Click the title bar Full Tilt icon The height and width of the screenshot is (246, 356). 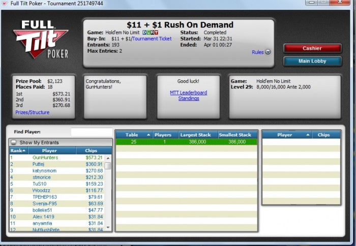click(x=5, y=3)
